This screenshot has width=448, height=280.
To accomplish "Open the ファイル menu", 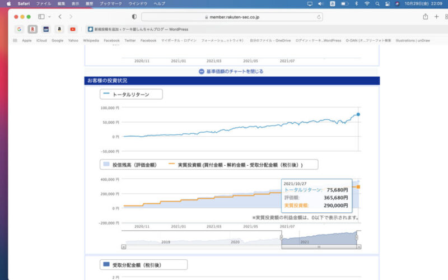I will [44, 4].
